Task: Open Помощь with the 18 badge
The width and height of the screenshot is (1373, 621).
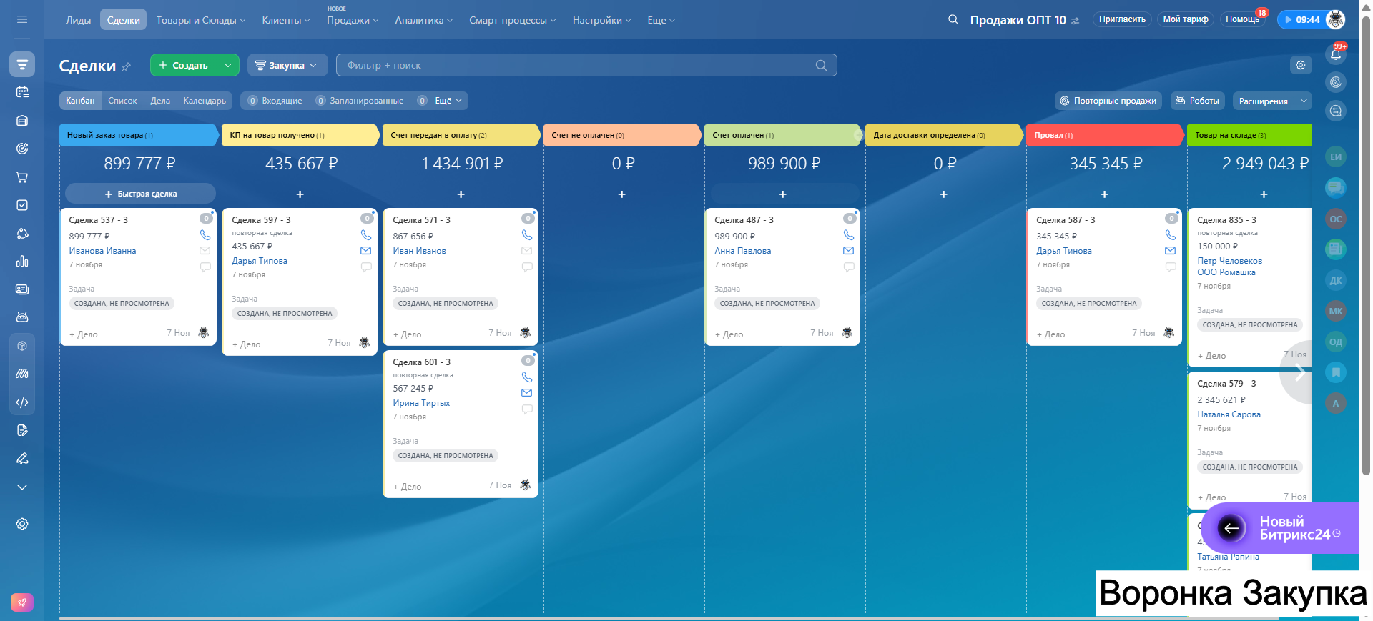Action: click(1243, 19)
